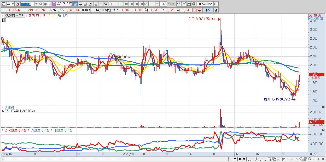Screen dimensions: 326x162
Task: Toggle the KS인더스트리 price indicator square
Action: click(x=2, y=16)
